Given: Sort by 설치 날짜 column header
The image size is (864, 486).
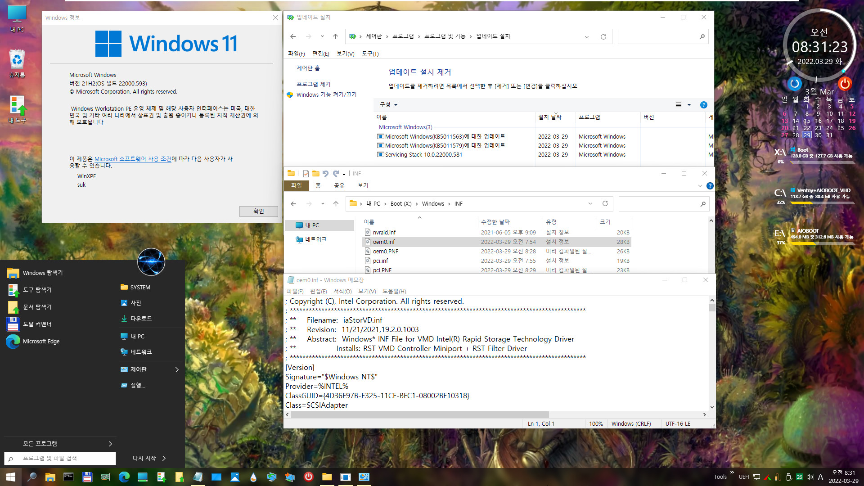Looking at the screenshot, I should click(555, 117).
